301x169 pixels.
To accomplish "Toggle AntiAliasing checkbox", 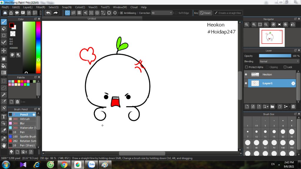I will pyautogui.click(x=121, y=13).
